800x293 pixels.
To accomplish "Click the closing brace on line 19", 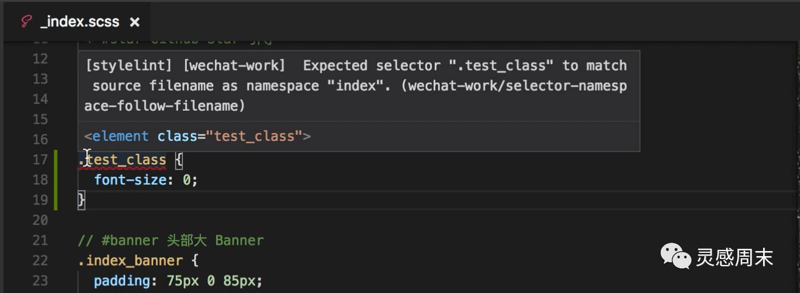I will [x=82, y=200].
